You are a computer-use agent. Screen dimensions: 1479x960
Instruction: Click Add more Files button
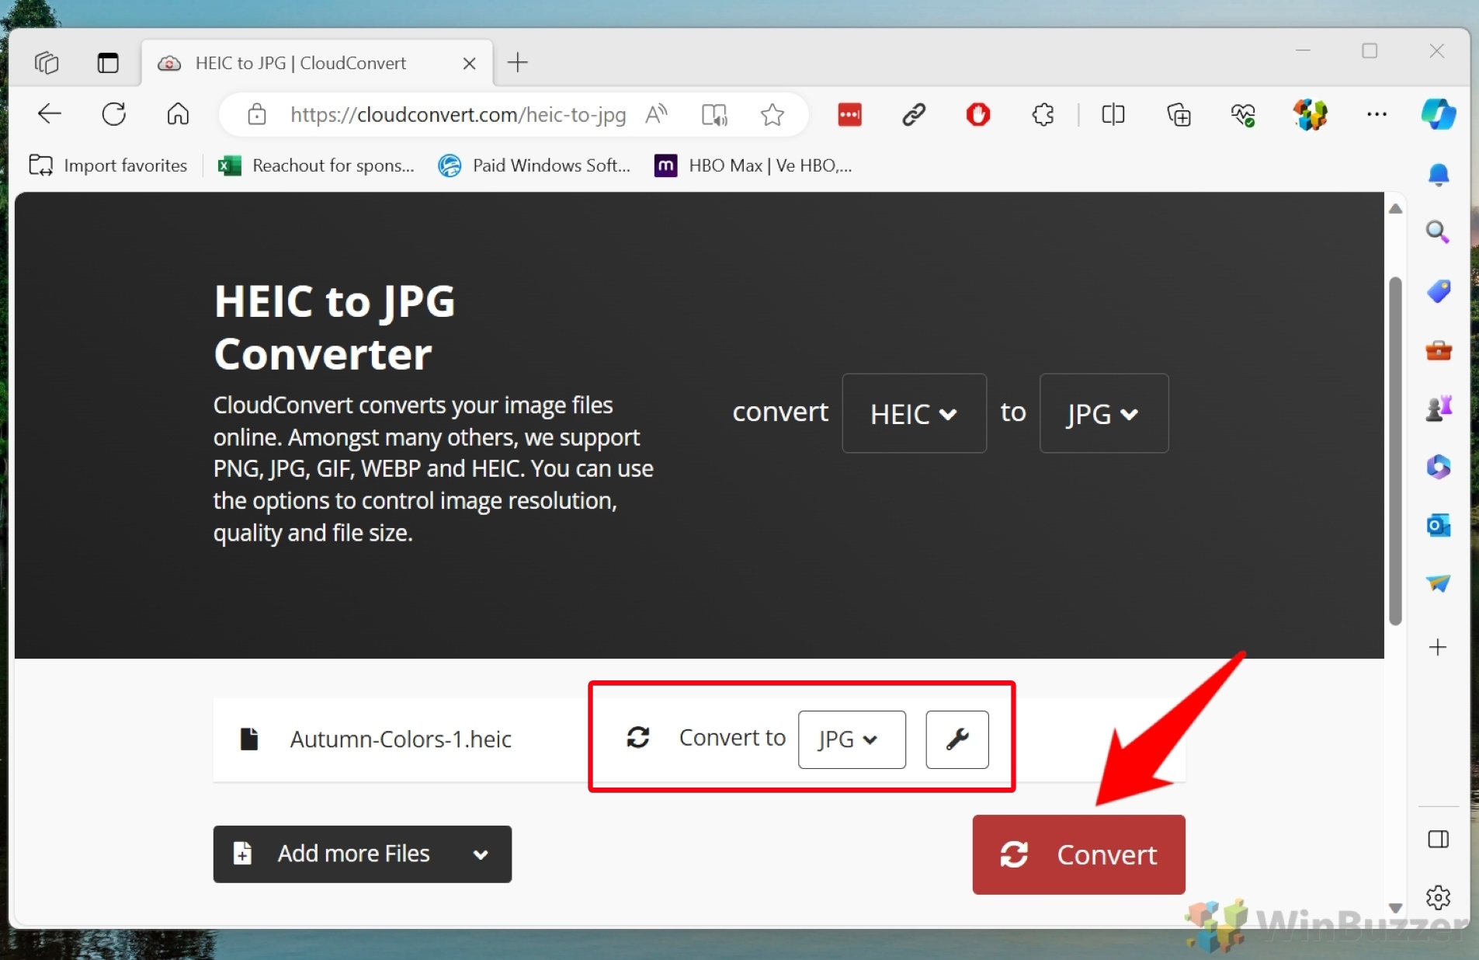click(x=362, y=854)
